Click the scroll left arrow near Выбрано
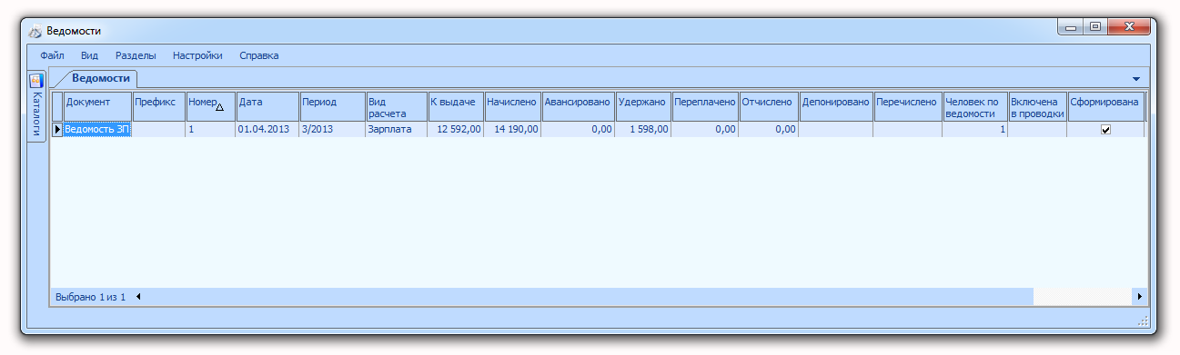The height and width of the screenshot is (355, 1180). point(138,296)
